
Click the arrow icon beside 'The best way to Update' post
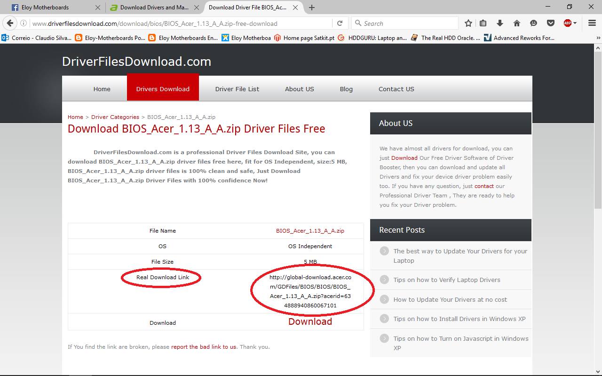(x=385, y=251)
